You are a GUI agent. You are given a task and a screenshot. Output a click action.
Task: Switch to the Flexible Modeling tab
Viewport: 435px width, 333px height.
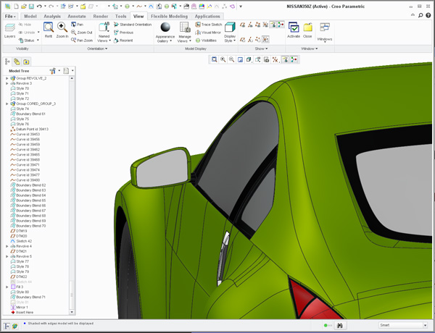click(168, 16)
